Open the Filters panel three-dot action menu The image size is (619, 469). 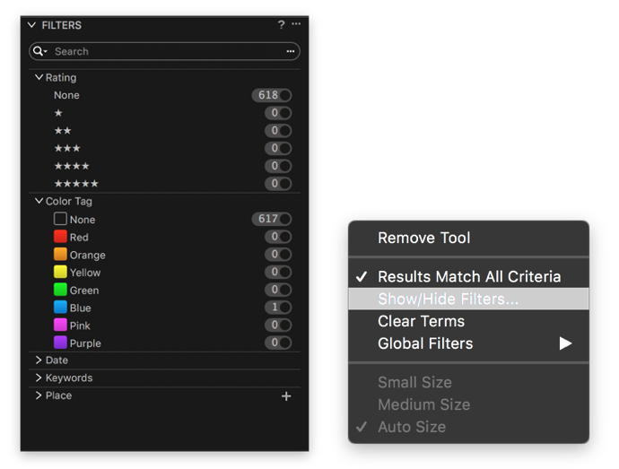[x=296, y=24]
